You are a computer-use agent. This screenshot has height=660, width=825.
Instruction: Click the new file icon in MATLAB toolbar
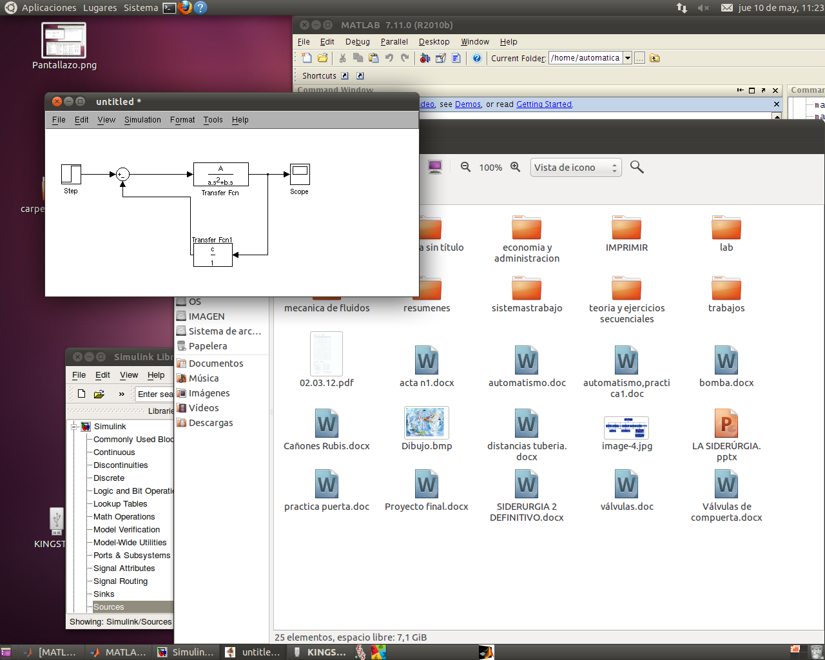[x=306, y=58]
